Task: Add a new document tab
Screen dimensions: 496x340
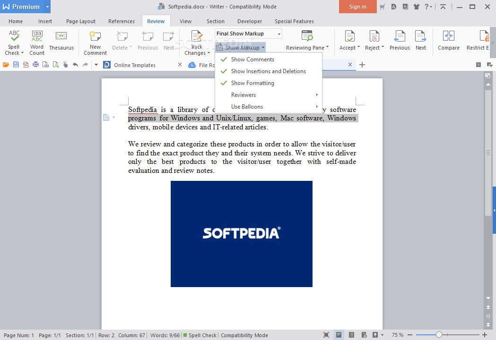Action: pyautogui.click(x=362, y=65)
